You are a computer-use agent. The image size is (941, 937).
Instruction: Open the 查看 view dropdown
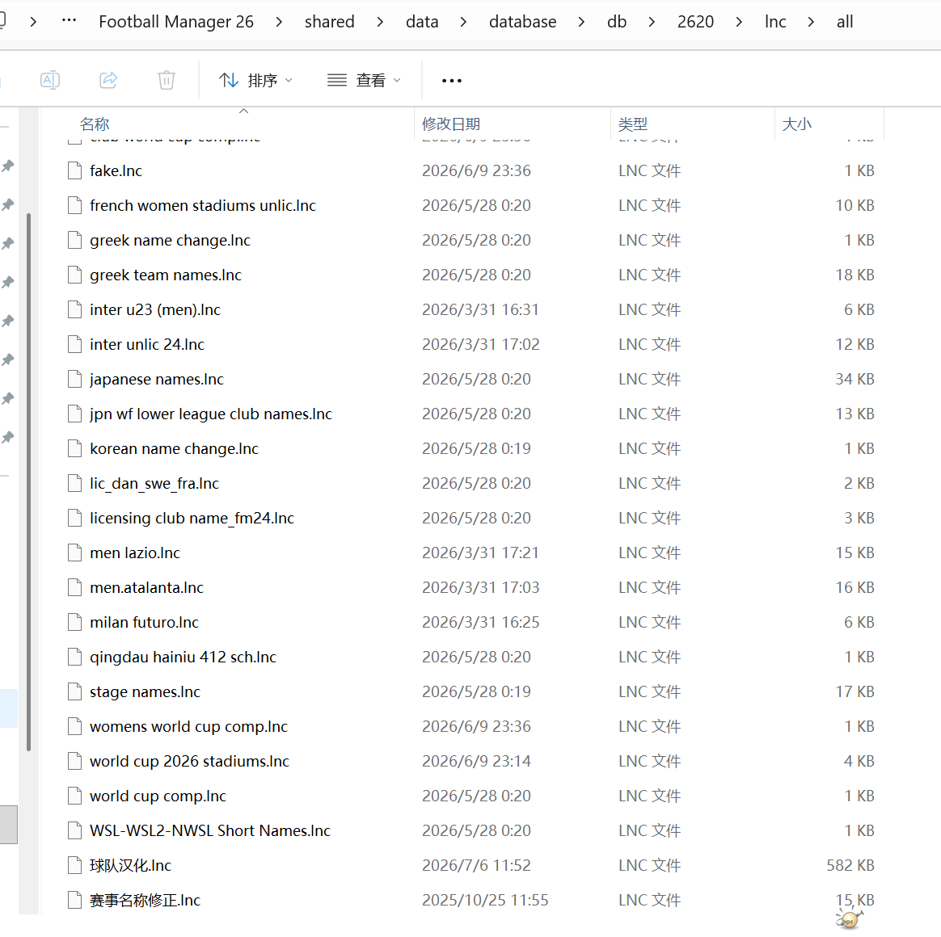pos(364,80)
